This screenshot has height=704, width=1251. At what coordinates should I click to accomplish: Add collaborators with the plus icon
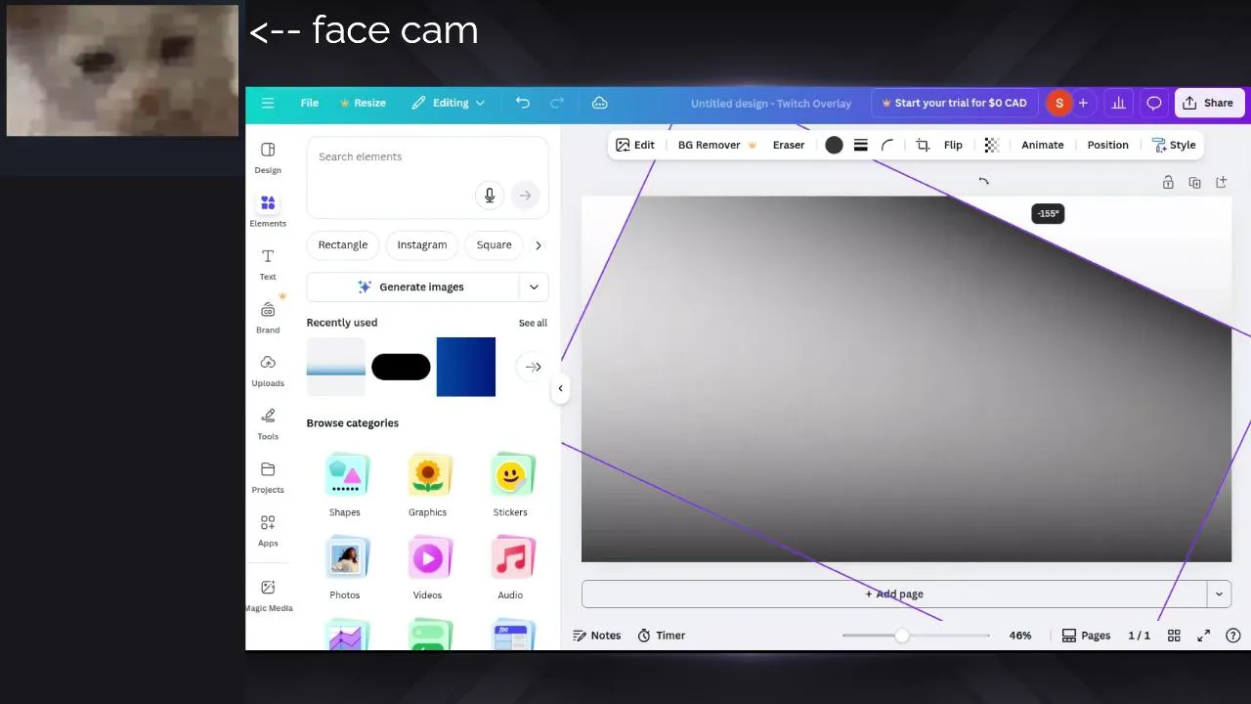(1083, 103)
